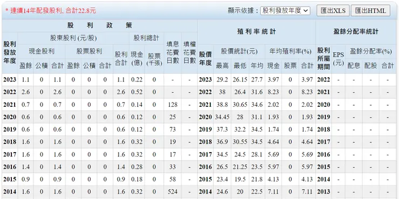This screenshot has height=199, width=399.
Task: Click the 年均殖利率(%) group header
Action: click(x=290, y=51)
